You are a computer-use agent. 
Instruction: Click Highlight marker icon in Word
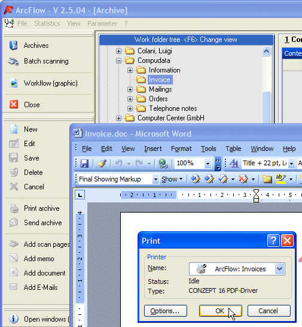(280, 179)
